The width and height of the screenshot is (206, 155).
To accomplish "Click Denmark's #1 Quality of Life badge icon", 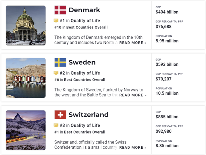I will tap(56, 21).
